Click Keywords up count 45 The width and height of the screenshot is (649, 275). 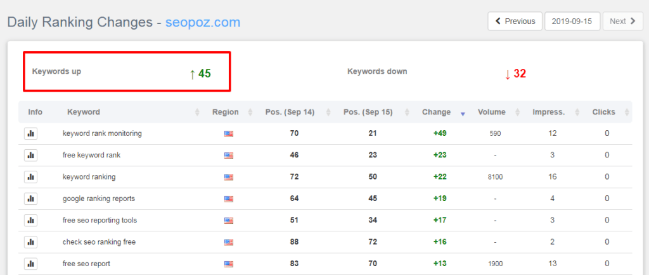tap(200, 73)
